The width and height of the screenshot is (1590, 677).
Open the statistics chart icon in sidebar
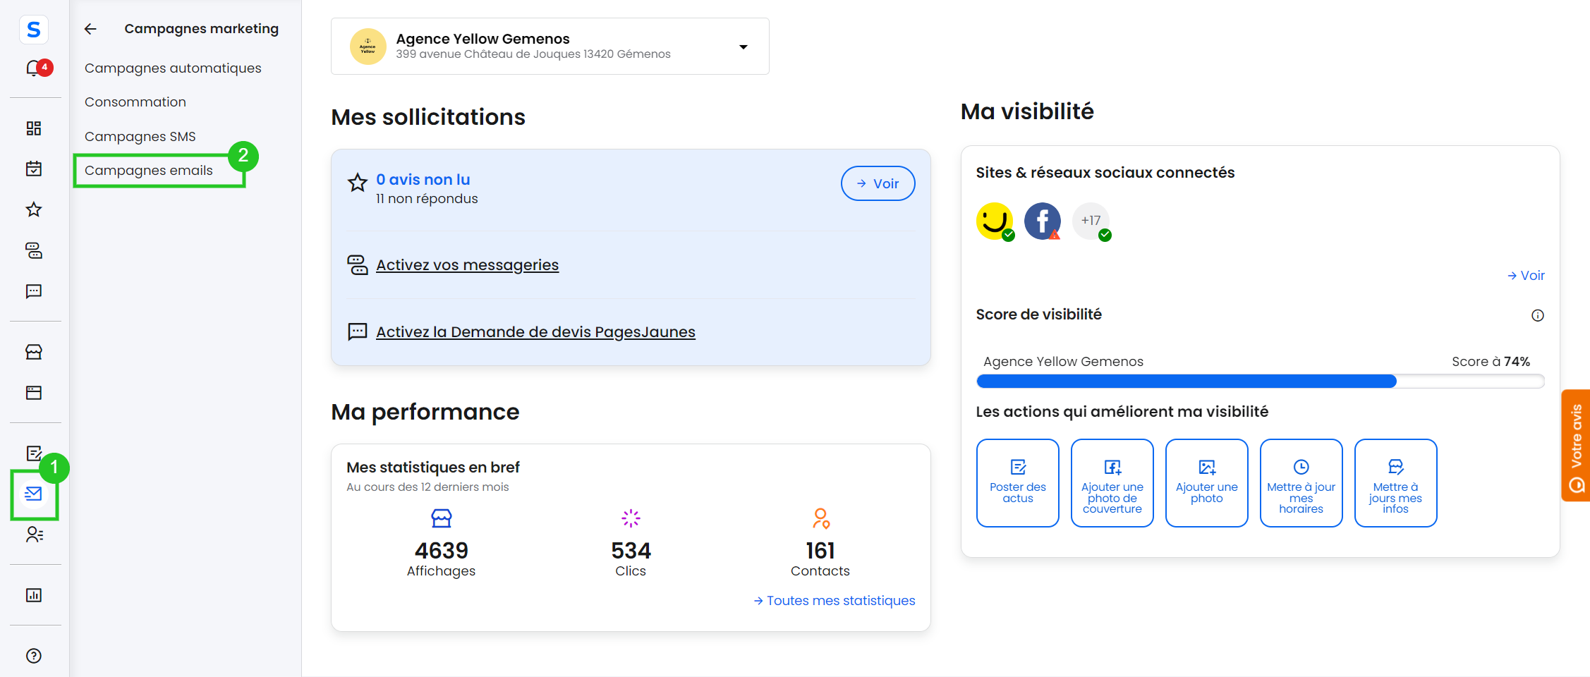(34, 595)
